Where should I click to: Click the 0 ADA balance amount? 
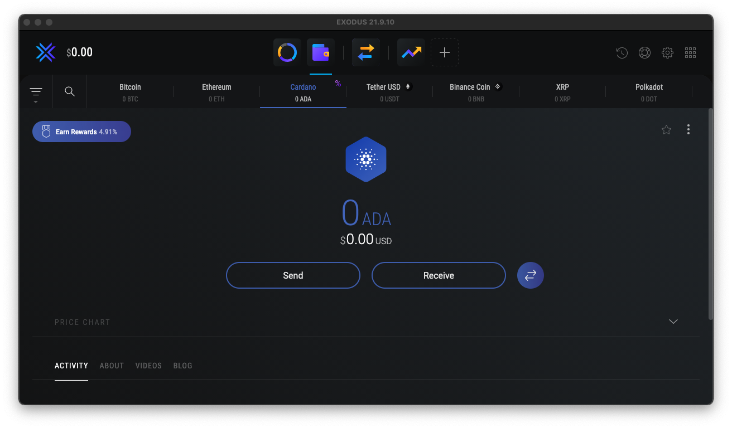(366, 213)
